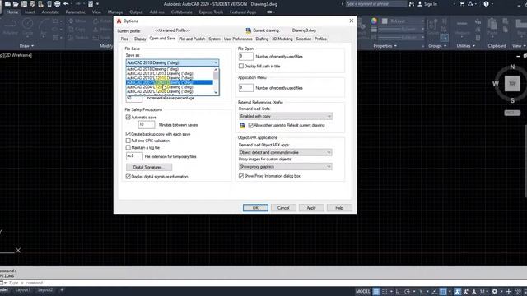
Task: Toggle Allow other users to Refedit current drawing
Action: click(x=250, y=125)
